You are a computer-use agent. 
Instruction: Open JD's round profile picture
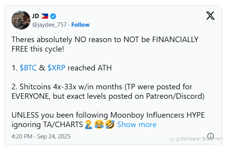[21, 20]
